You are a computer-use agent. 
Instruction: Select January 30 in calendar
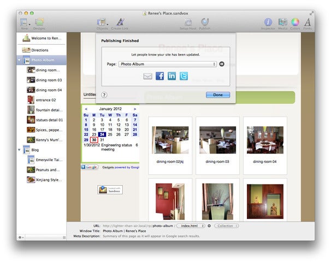[94, 140]
